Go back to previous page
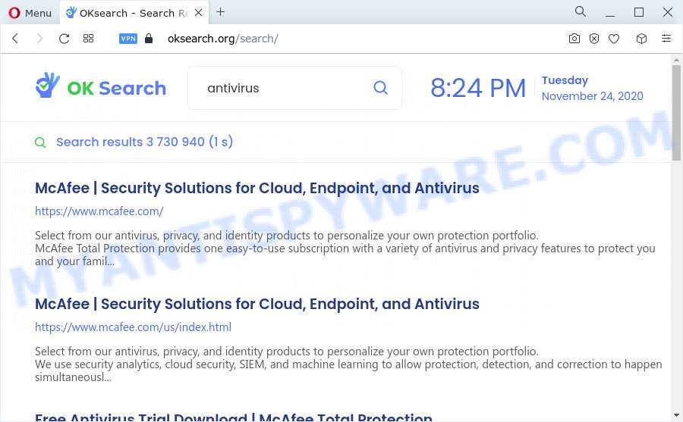Viewport: 683px width, 422px height. click(15, 39)
